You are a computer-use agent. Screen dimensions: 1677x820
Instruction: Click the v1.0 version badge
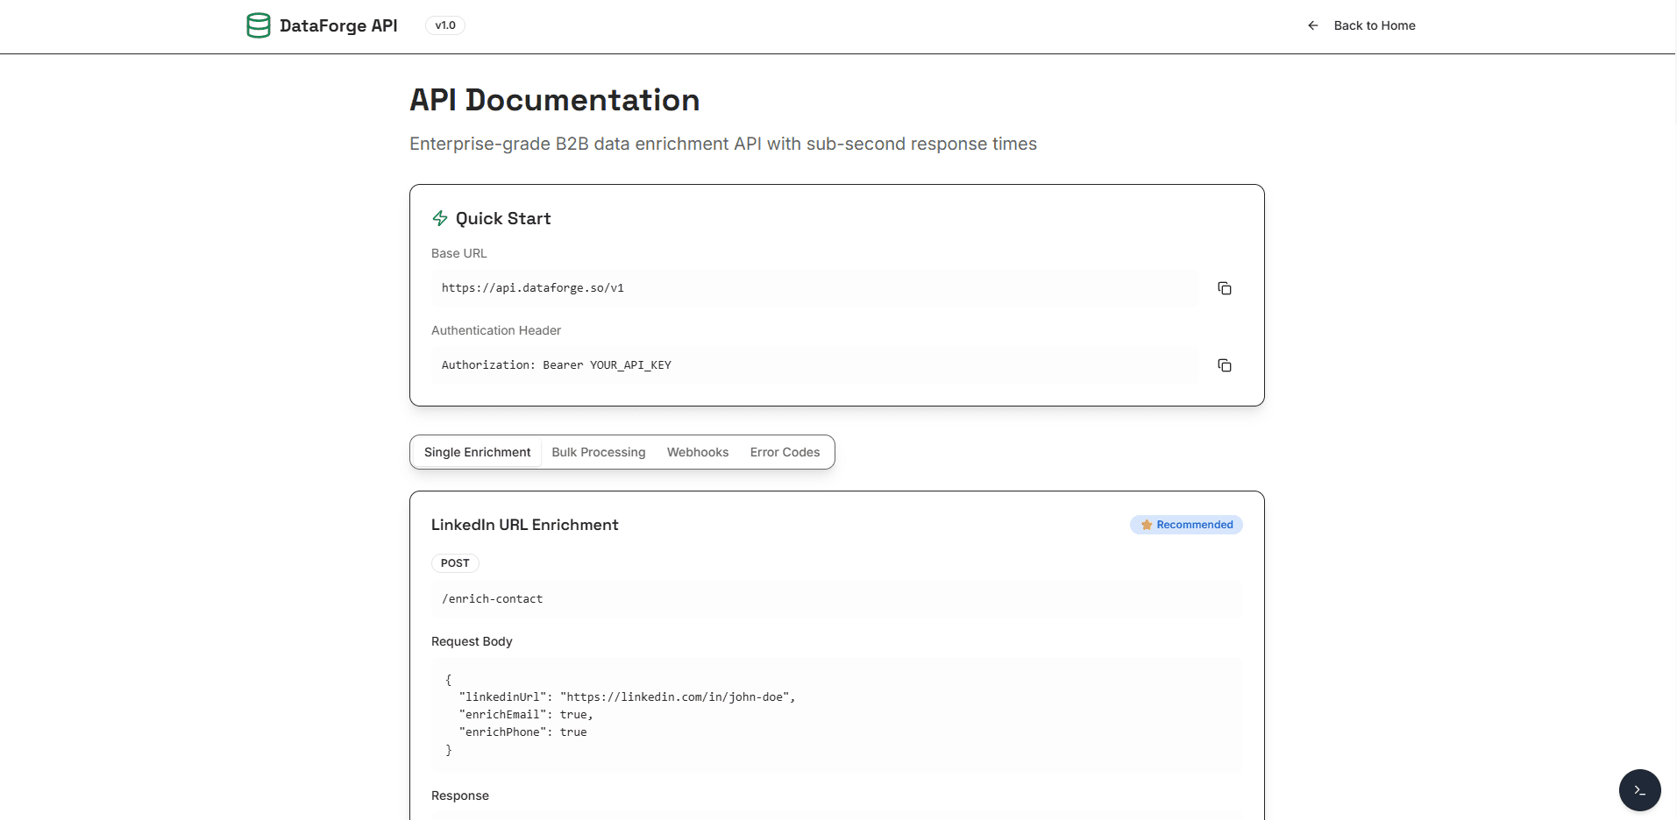(x=445, y=25)
